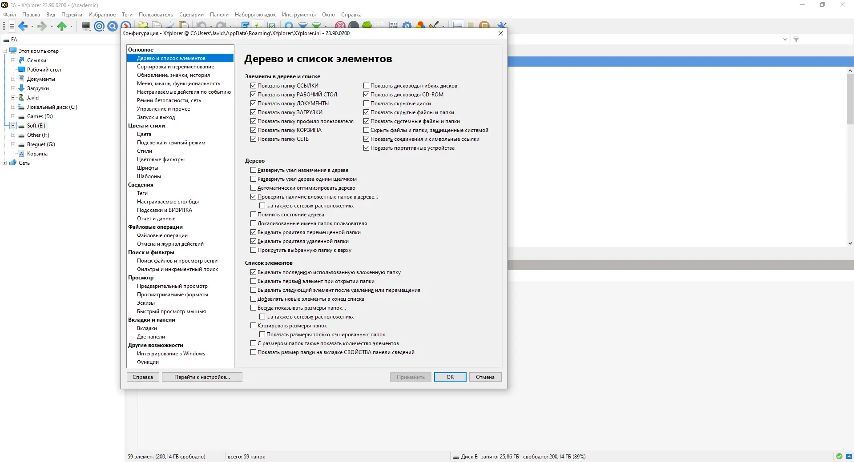This screenshot has height=462, width=854.
Task: Click the Ссылки folder icon in tree
Action: (x=21, y=60)
